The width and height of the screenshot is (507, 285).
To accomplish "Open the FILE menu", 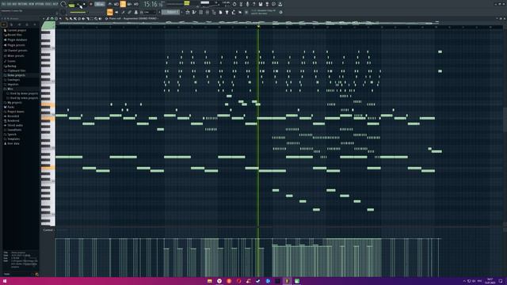I will pos(3,4).
